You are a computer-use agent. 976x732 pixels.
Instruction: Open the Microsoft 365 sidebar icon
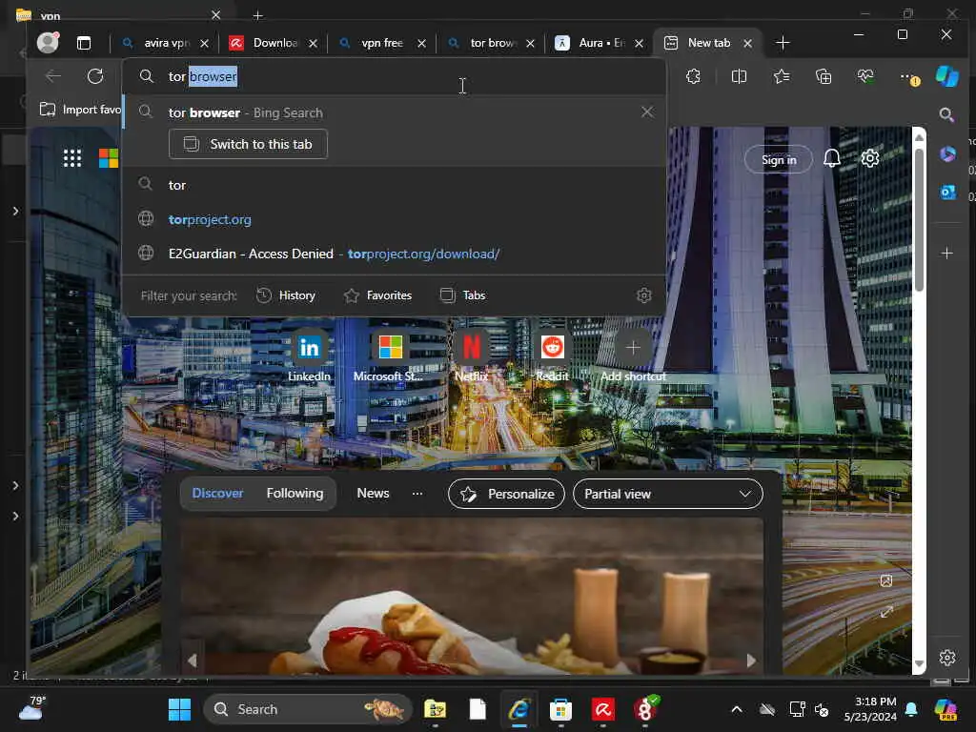click(947, 153)
